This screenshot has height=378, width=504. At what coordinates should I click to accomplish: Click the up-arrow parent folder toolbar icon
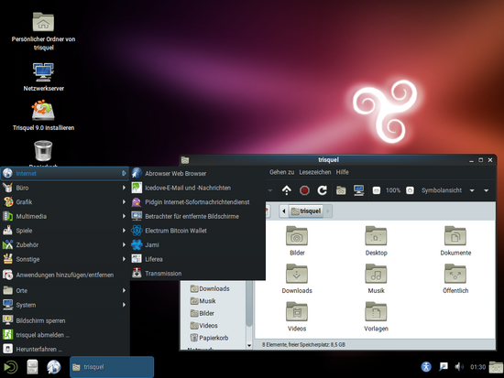coord(287,190)
